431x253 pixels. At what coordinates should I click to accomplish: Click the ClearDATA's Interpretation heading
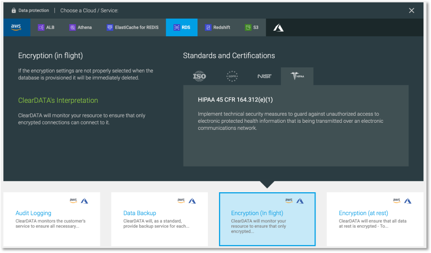58,101
